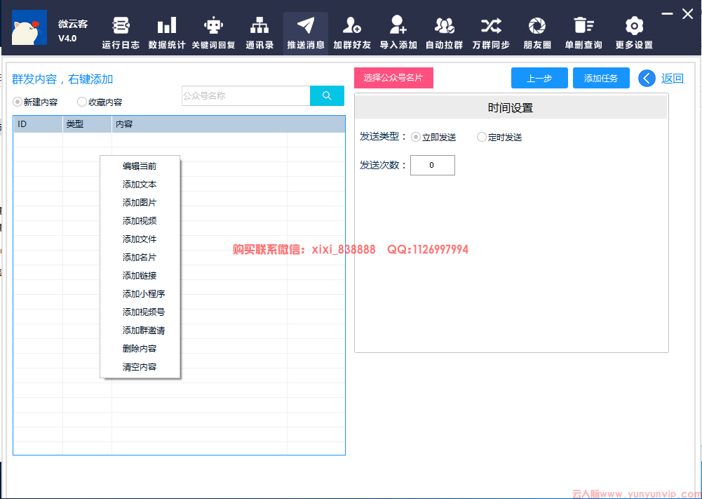The image size is (702, 499).
Task: Click the 内容 column header
Action: [x=229, y=124]
